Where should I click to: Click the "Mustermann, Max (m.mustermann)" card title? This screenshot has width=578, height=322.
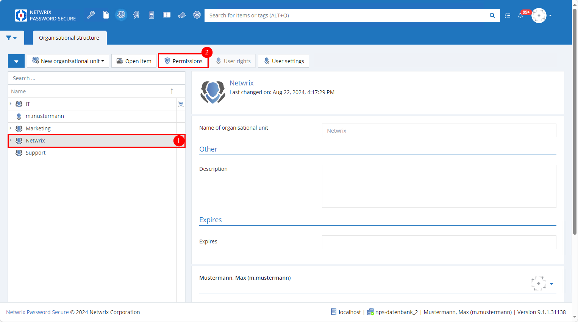click(x=245, y=278)
